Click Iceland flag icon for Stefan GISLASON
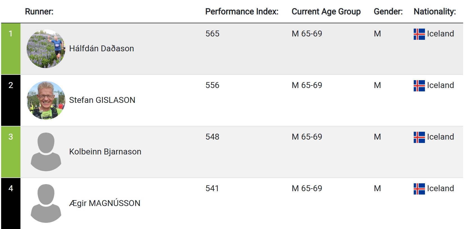Viewport: 465px width, 229px height. point(419,86)
